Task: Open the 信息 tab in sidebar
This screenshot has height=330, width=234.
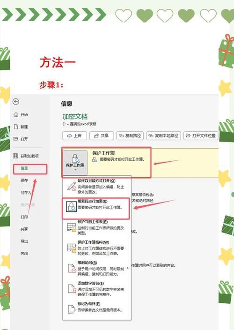Action: tap(30, 169)
